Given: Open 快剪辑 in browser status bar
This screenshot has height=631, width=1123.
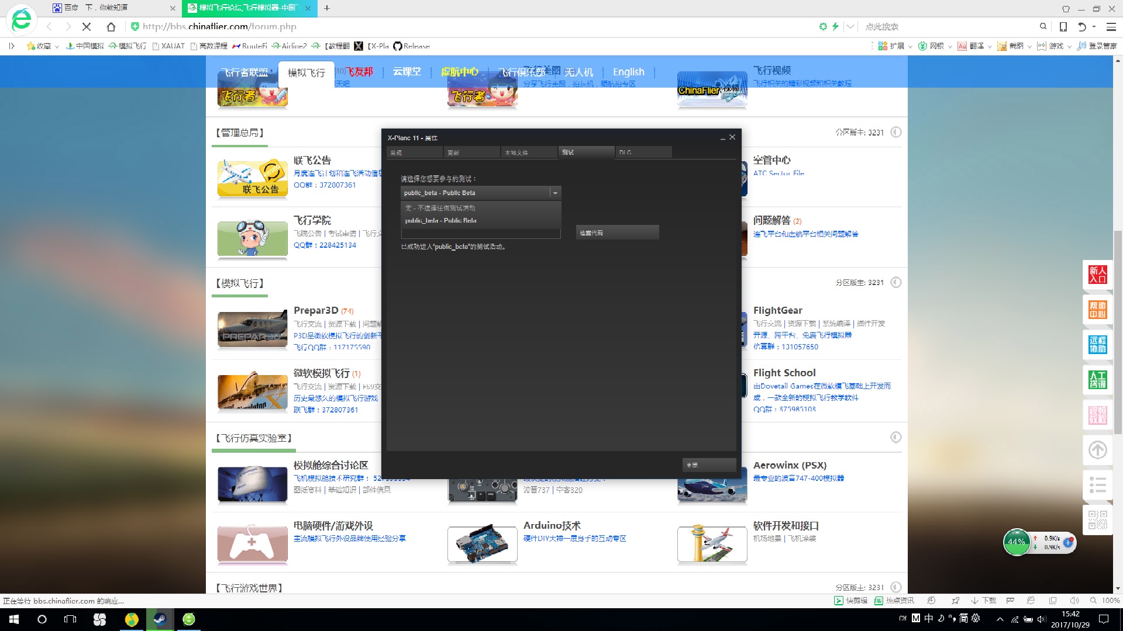Looking at the screenshot, I should [x=851, y=601].
